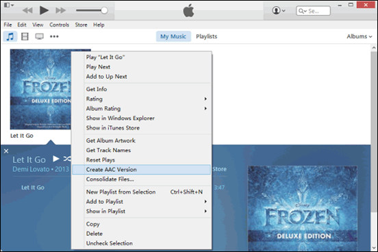Shuffle the Let It Go album
The width and height of the screenshot is (378, 252).
67,159
